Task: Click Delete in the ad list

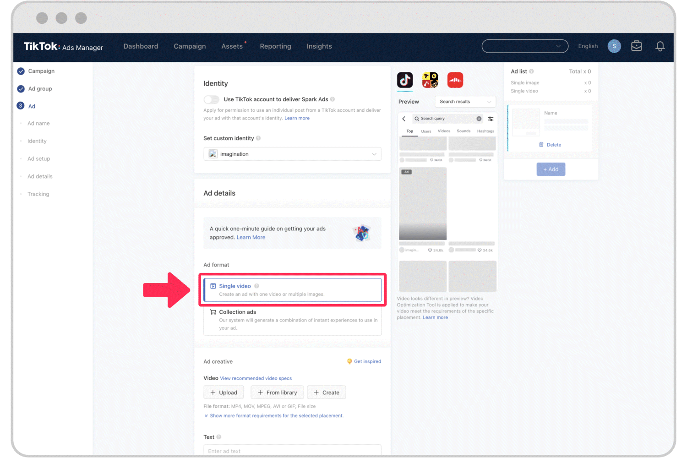Action: click(x=554, y=145)
